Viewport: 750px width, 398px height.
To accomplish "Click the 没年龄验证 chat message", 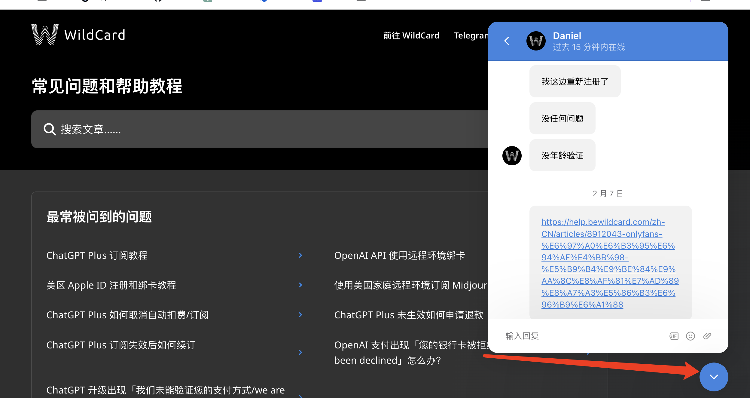I will pos(562,155).
